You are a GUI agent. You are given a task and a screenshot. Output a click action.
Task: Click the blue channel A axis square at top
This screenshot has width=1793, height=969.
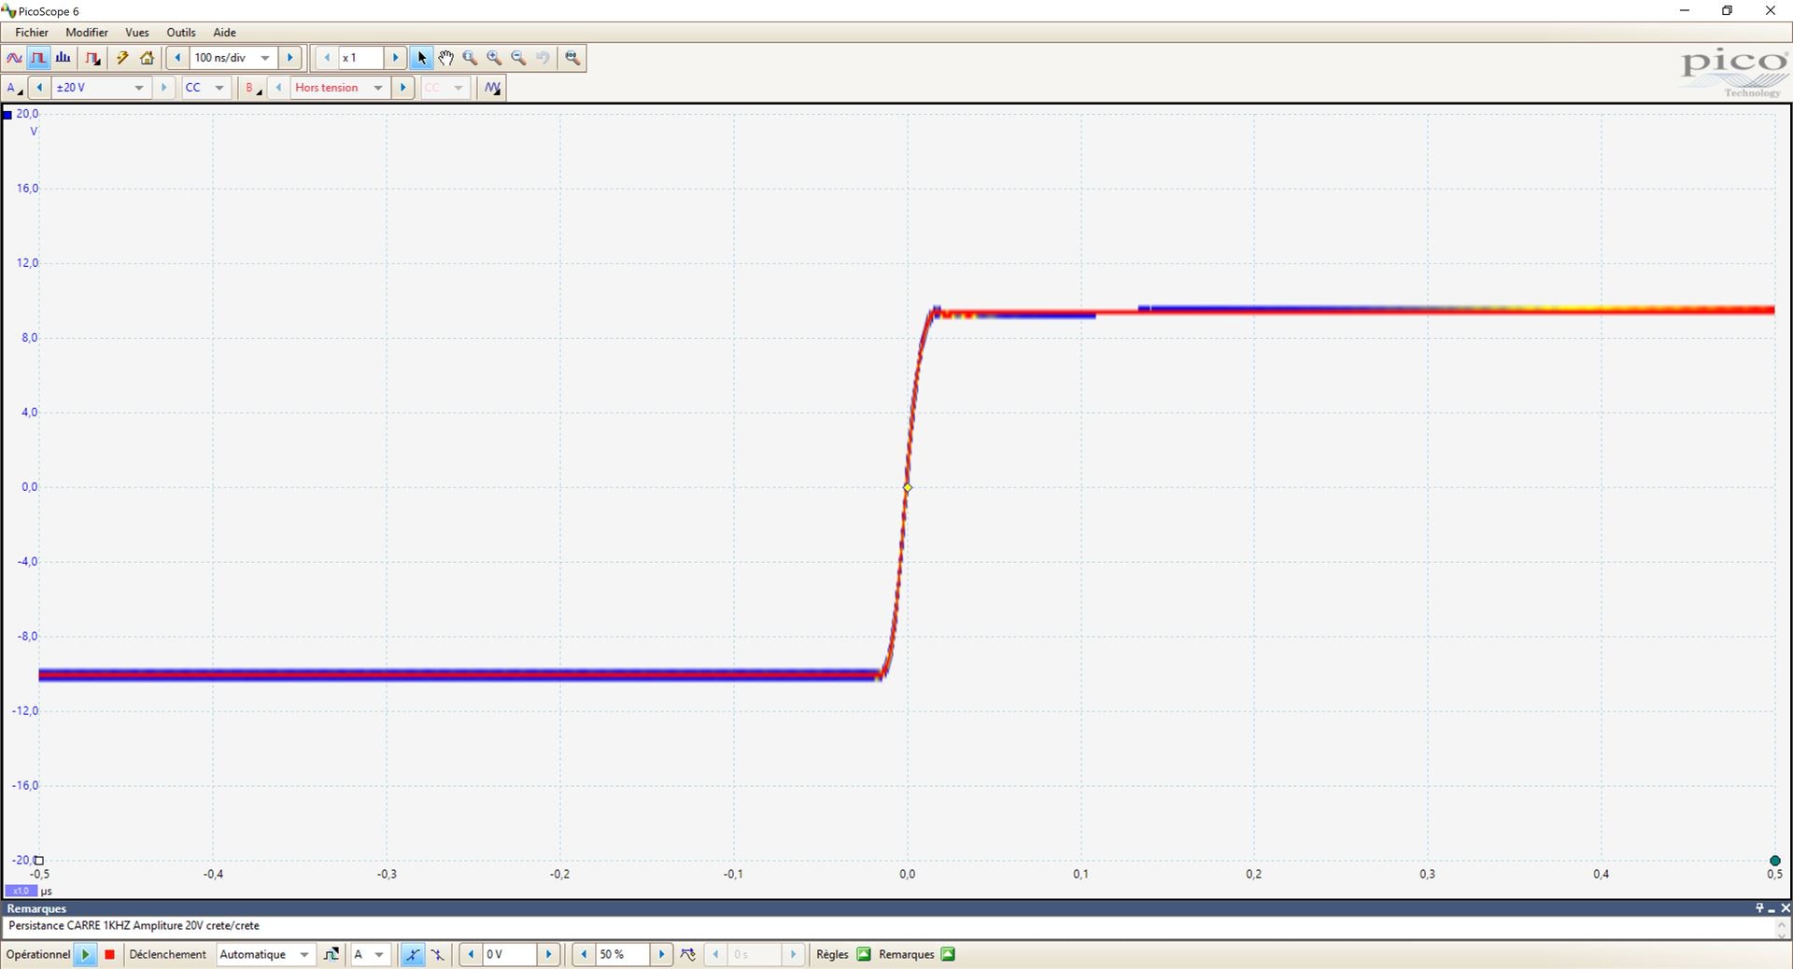point(7,115)
